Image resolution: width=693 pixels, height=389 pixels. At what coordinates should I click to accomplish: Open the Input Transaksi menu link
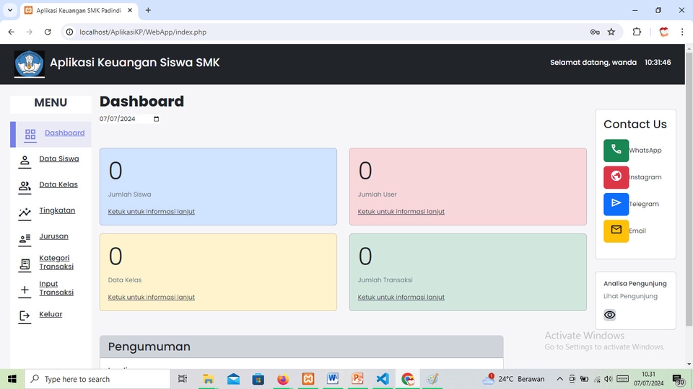click(x=56, y=288)
